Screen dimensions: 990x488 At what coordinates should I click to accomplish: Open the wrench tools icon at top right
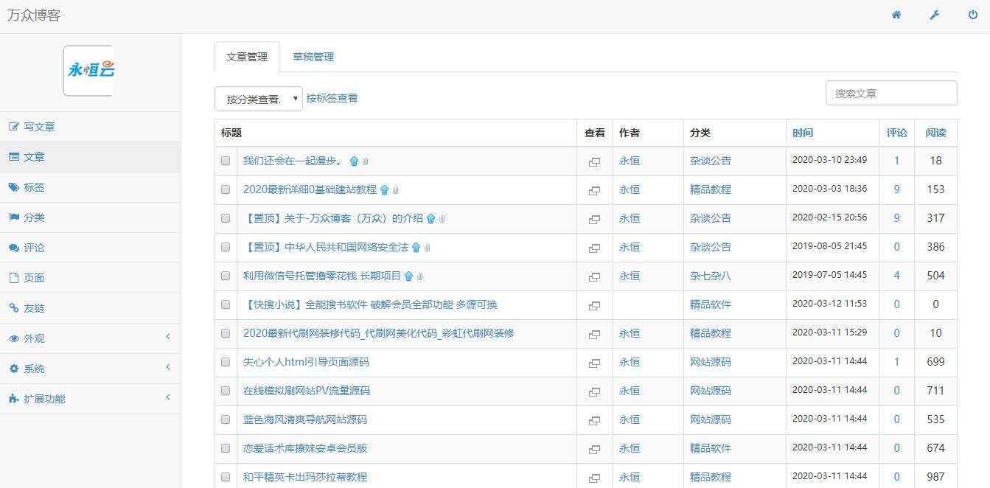(x=934, y=15)
